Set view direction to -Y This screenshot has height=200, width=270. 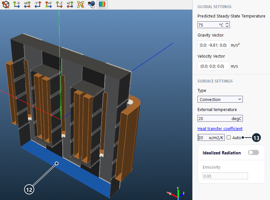tap(38, 5)
